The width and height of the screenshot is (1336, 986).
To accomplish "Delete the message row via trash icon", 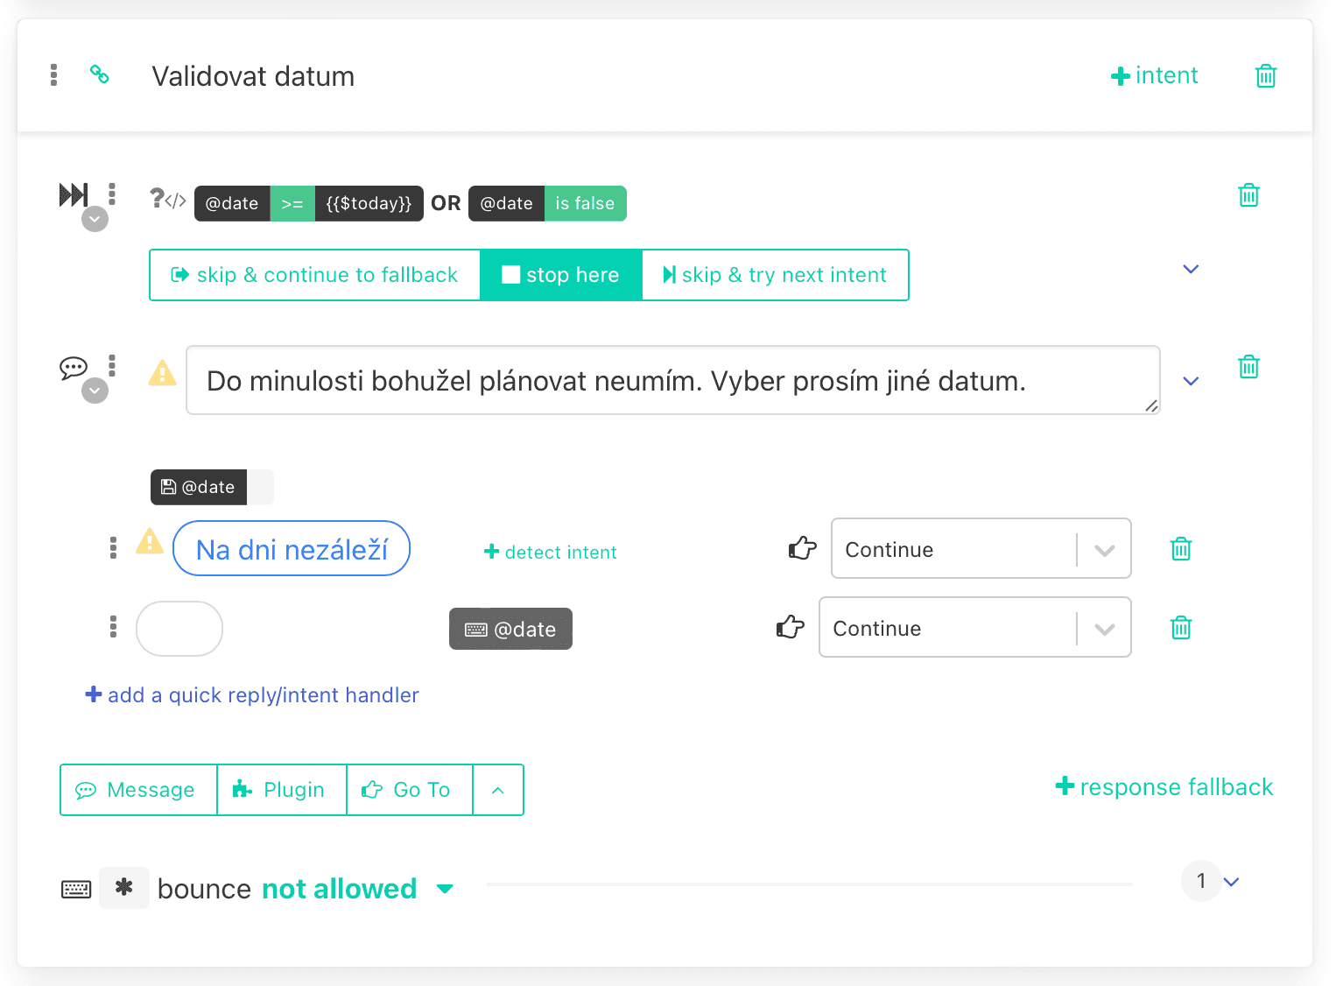I will tap(1249, 367).
